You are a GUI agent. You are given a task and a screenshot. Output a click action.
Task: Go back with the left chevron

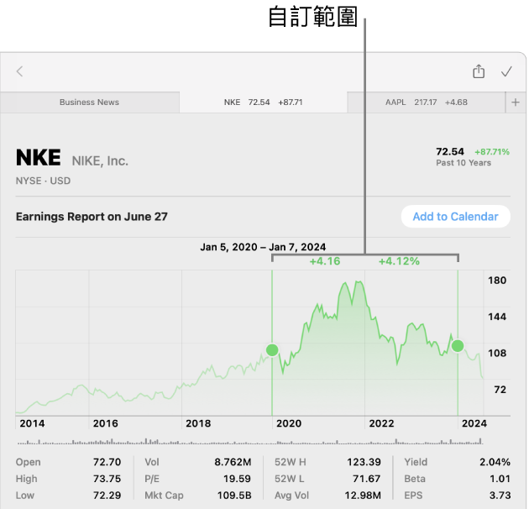pyautogui.click(x=19, y=71)
